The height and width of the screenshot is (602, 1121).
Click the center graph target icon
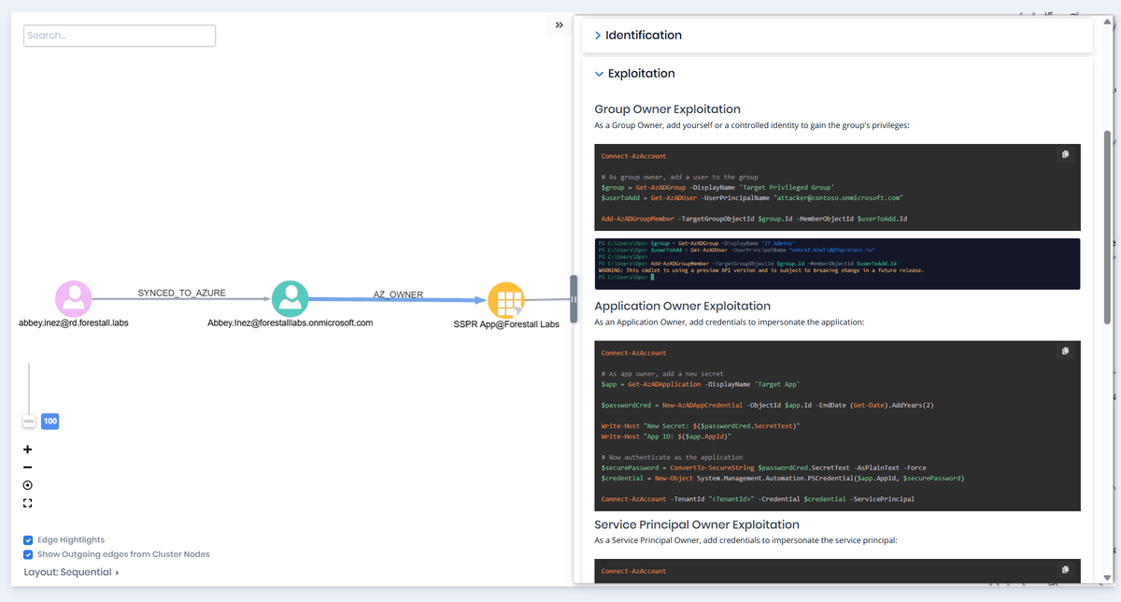pos(28,485)
